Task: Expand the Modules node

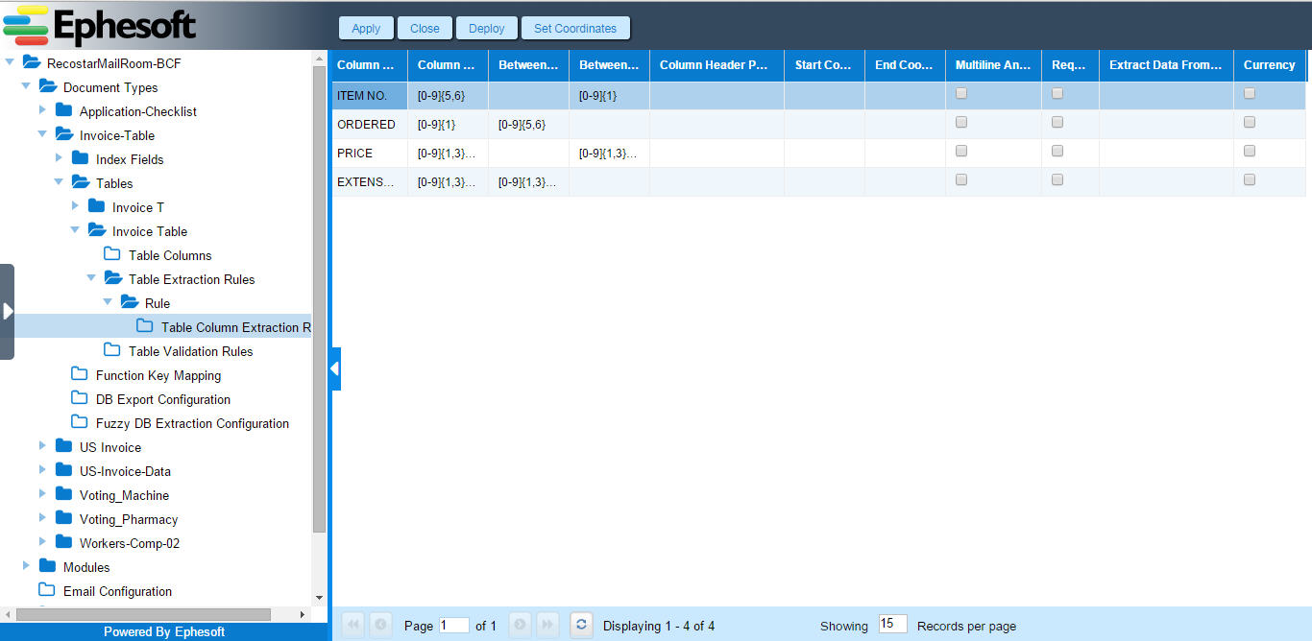Action: point(26,566)
